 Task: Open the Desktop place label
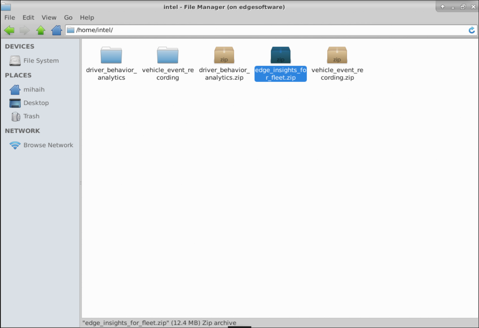36,103
